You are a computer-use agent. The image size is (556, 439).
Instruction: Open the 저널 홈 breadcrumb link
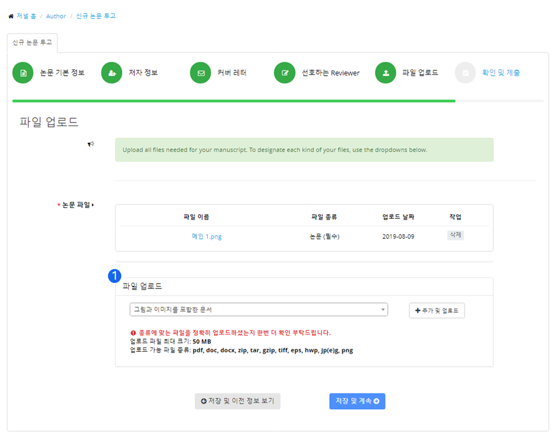coord(26,16)
